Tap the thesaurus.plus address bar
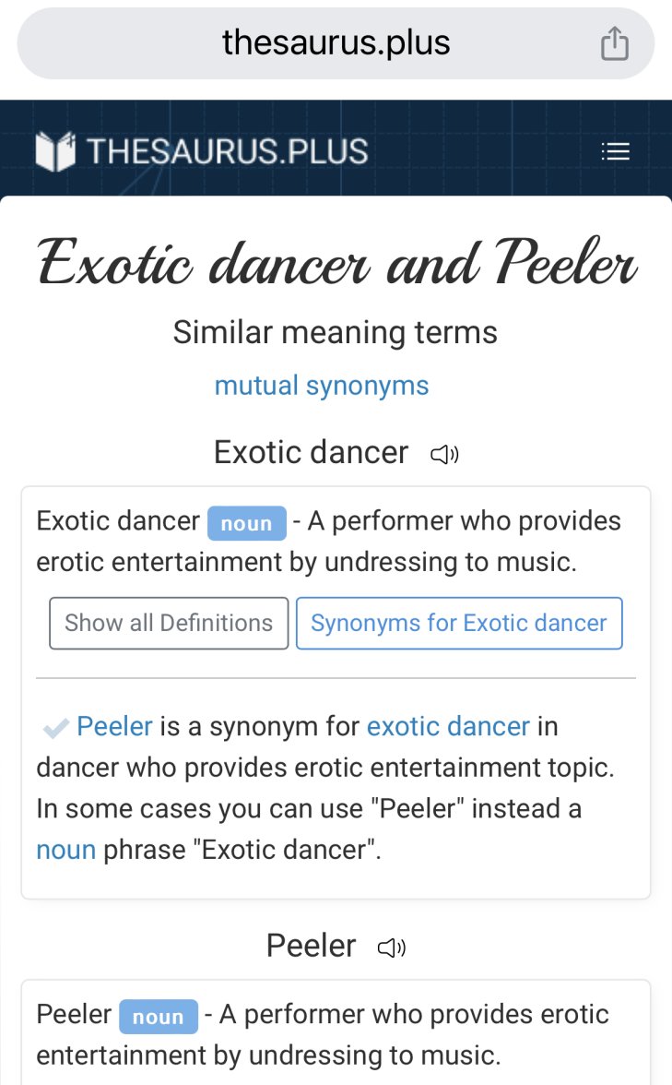The image size is (672, 1085). click(336, 43)
